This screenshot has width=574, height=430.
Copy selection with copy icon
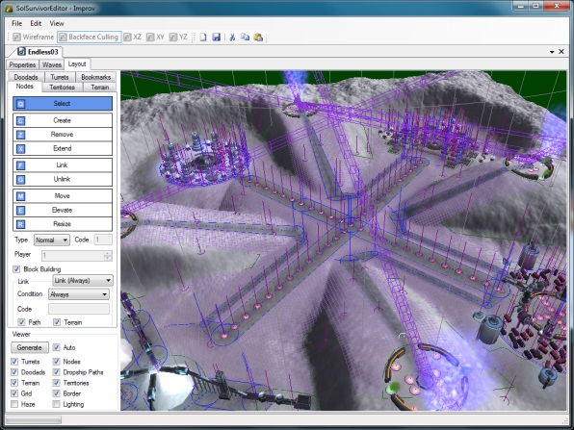(245, 37)
